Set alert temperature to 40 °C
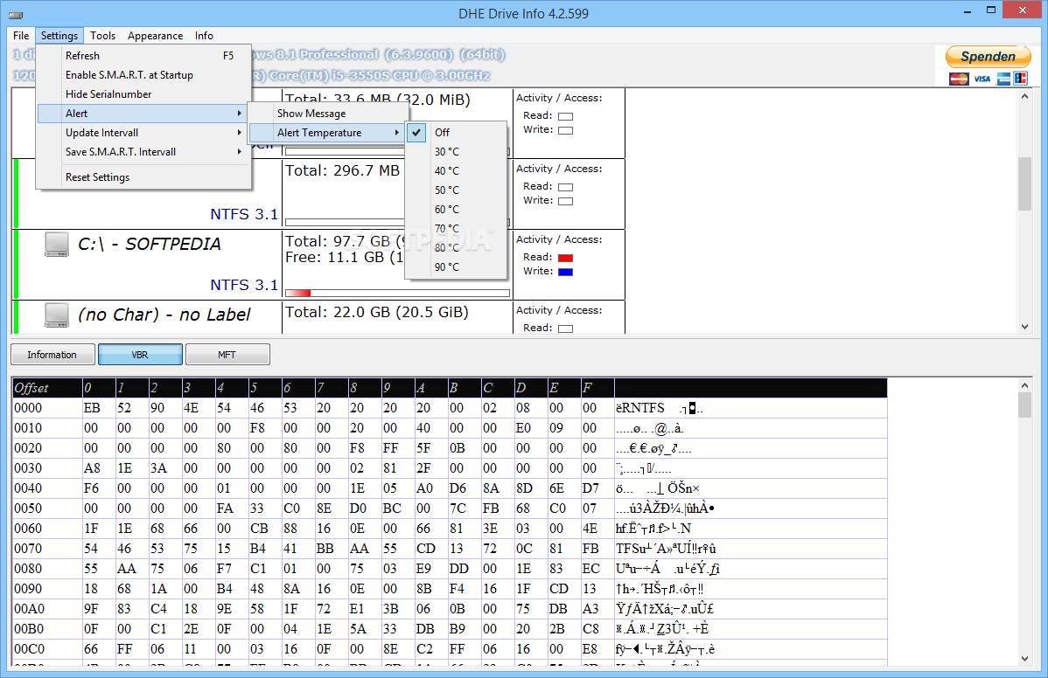The width and height of the screenshot is (1048, 678). click(x=456, y=171)
